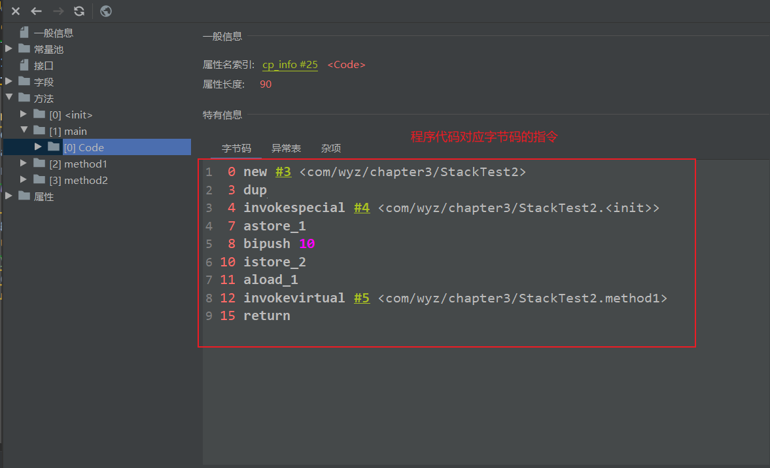Select the 一般信息 file icon in tree
Image resolution: width=770 pixels, height=468 pixels.
(x=24, y=33)
